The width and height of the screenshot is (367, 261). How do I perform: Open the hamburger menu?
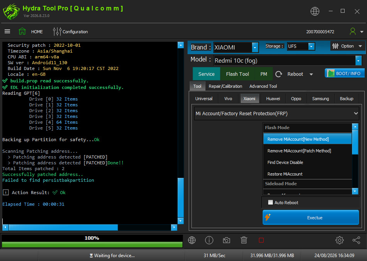[7, 31]
